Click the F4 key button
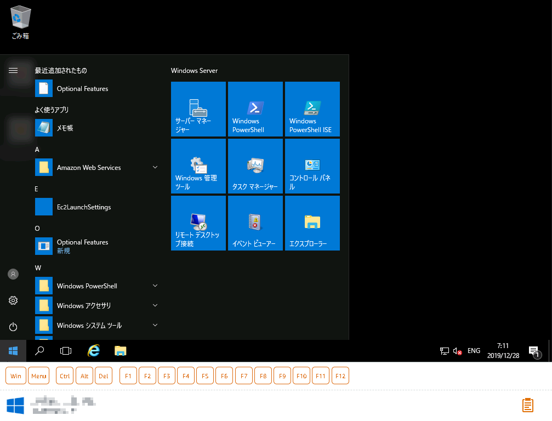 point(186,376)
